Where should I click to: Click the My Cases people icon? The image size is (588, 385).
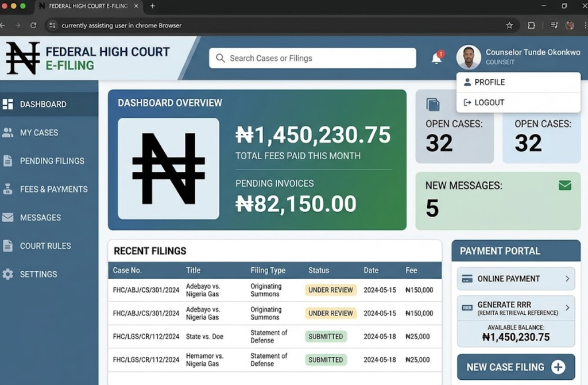point(7,132)
